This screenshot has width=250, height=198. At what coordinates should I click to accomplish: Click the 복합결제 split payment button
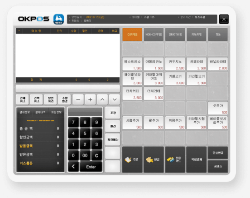pos(197,159)
